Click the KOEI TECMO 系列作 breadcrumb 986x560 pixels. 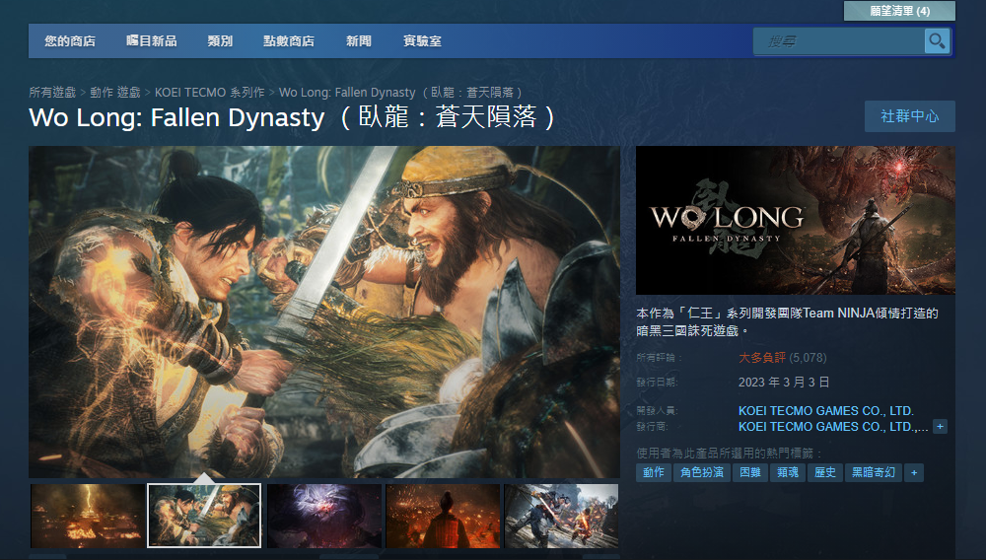pos(209,93)
